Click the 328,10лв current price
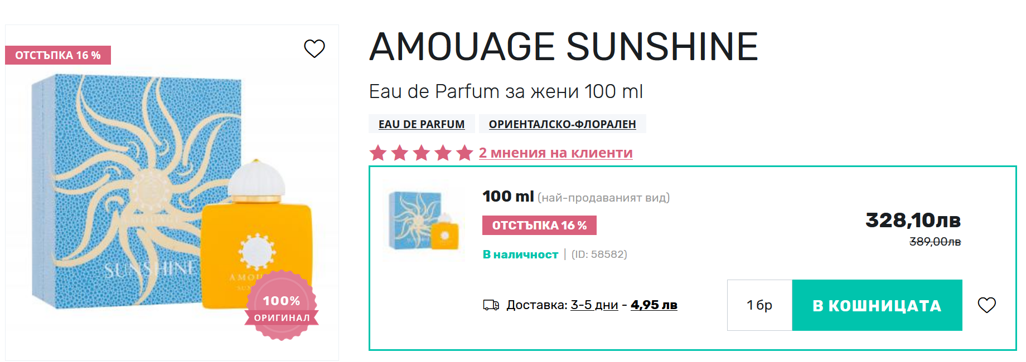Screen dimensions: 1026x362 click(913, 221)
